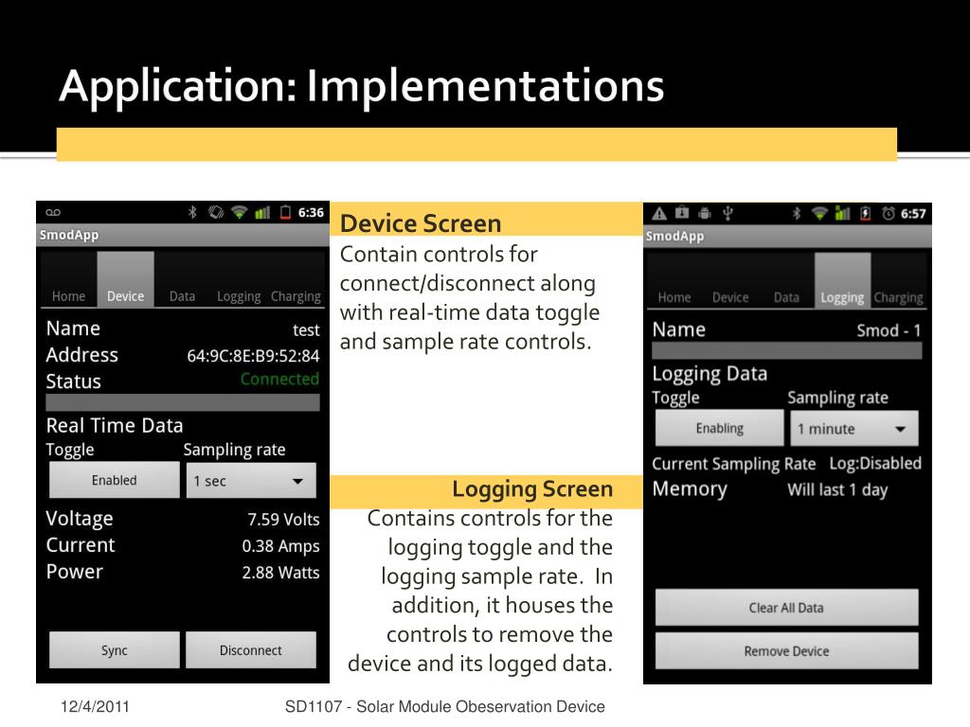Tap Wi-Fi icon in right phone status bar
Screen dimensions: 970x727
click(819, 214)
